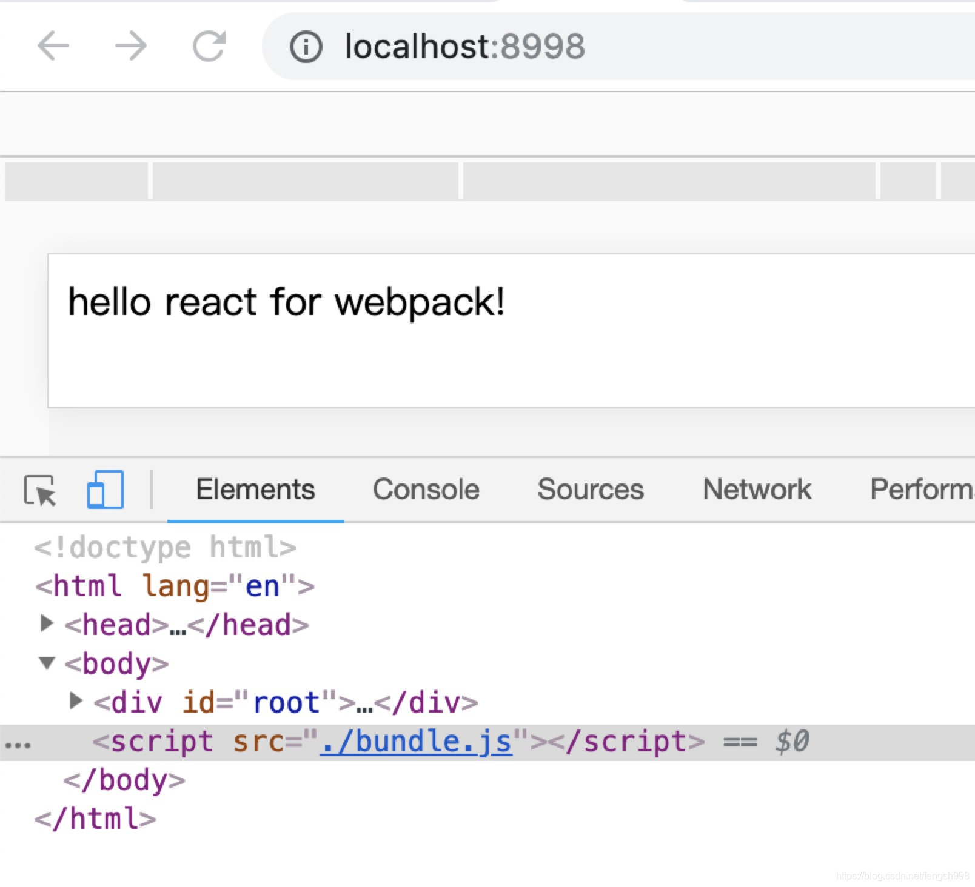
Task: Stay on the Elements tab
Action: pos(255,490)
